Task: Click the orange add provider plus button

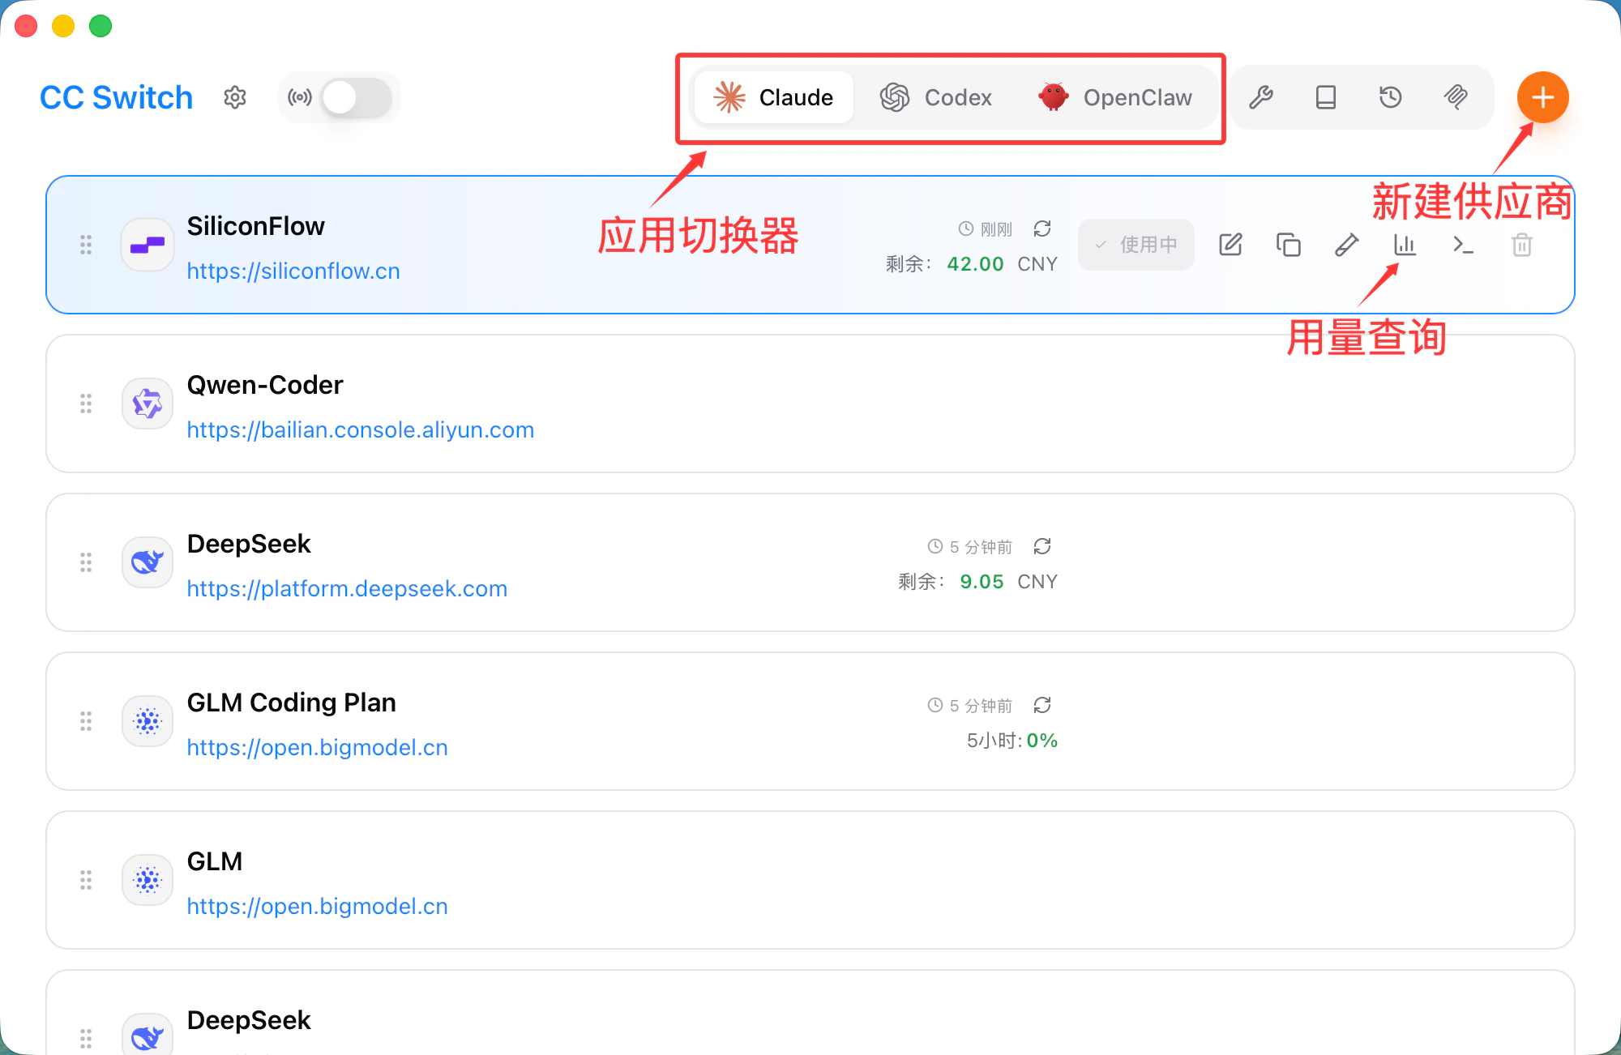Action: pos(1542,98)
